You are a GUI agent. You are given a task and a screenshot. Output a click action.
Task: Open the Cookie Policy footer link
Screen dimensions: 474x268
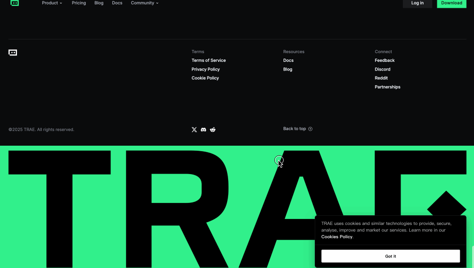205,78
